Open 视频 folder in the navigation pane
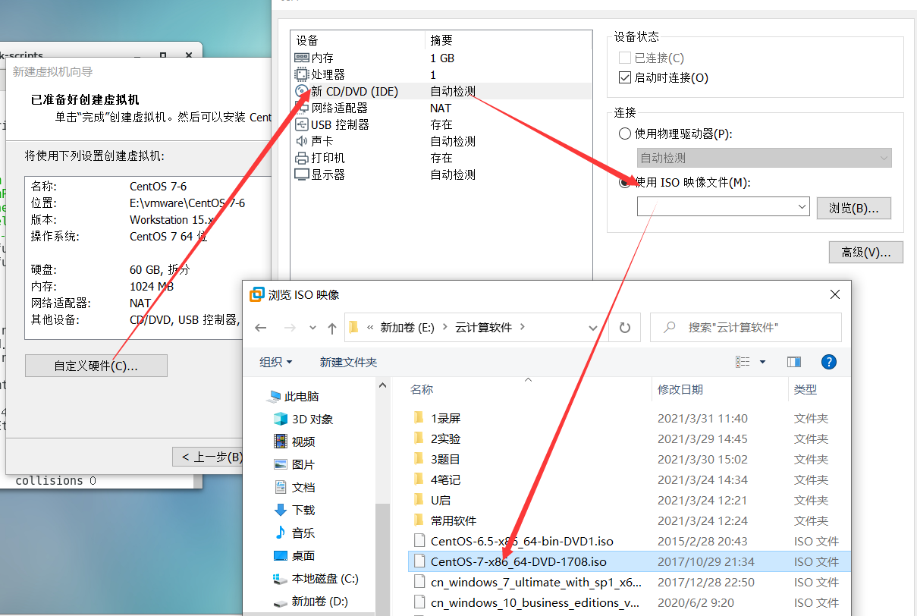The height and width of the screenshot is (616, 917). (294, 442)
